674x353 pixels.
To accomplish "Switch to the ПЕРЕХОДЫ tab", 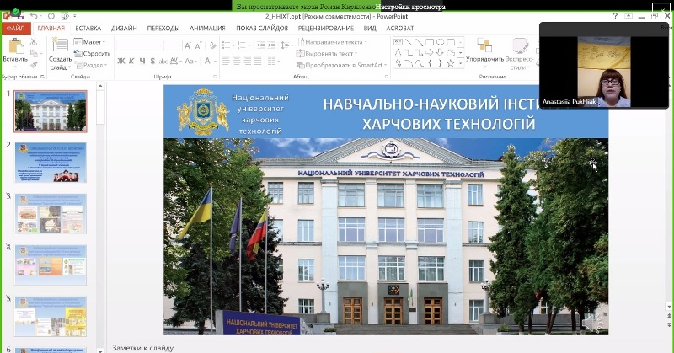I will 163,28.
